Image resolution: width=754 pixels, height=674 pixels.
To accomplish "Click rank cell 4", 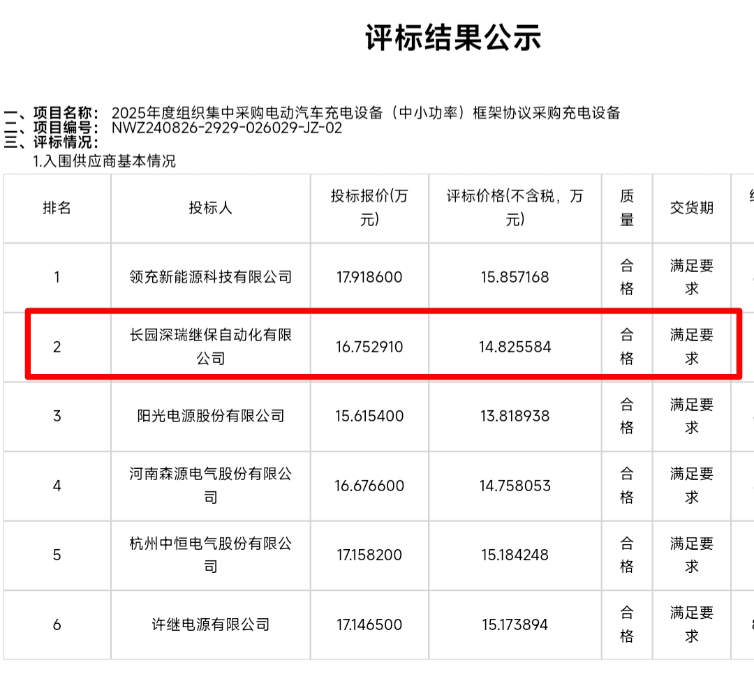I will pos(57,486).
